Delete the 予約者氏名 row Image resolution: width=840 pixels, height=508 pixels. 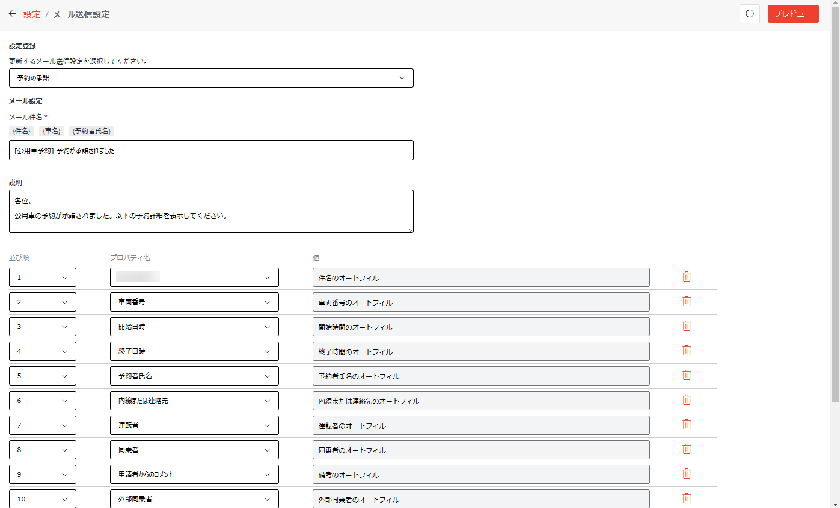pyautogui.click(x=687, y=375)
